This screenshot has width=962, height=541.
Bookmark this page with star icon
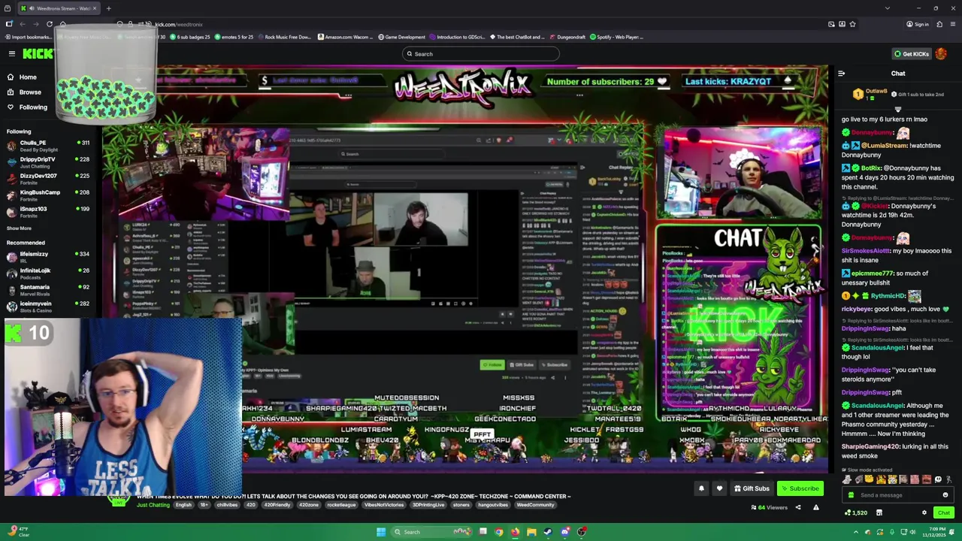click(x=852, y=24)
